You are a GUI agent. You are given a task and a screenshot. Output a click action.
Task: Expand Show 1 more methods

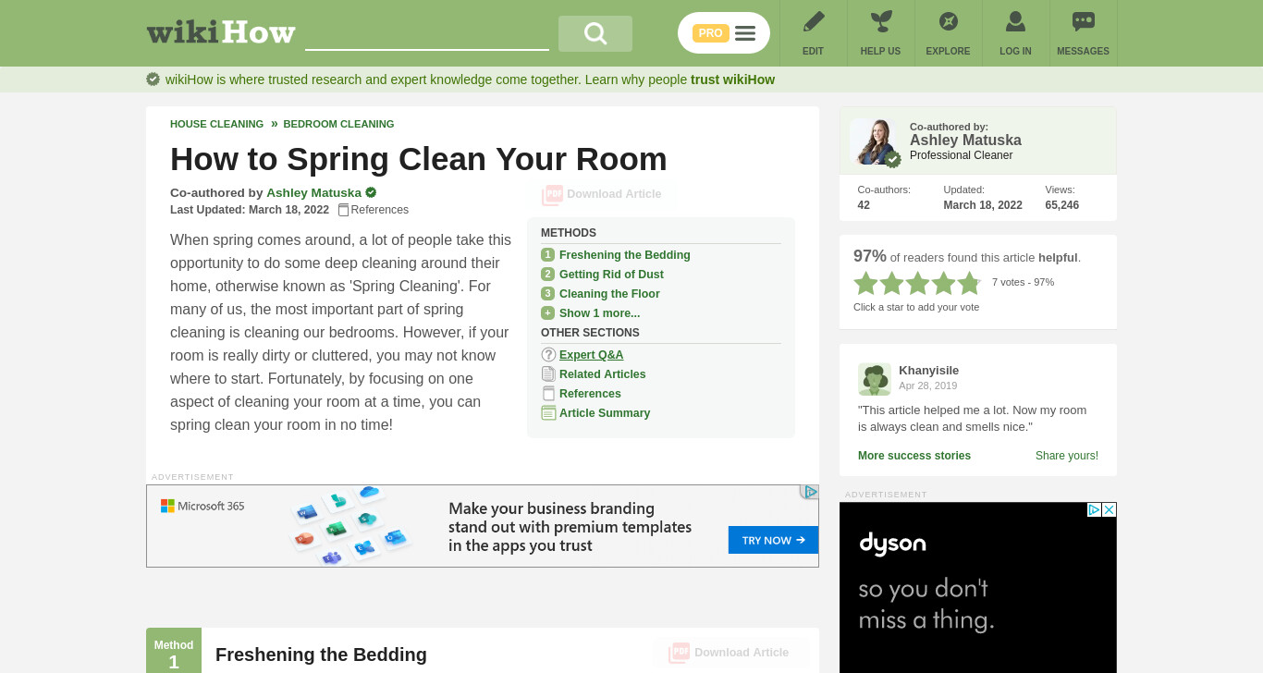click(x=599, y=313)
